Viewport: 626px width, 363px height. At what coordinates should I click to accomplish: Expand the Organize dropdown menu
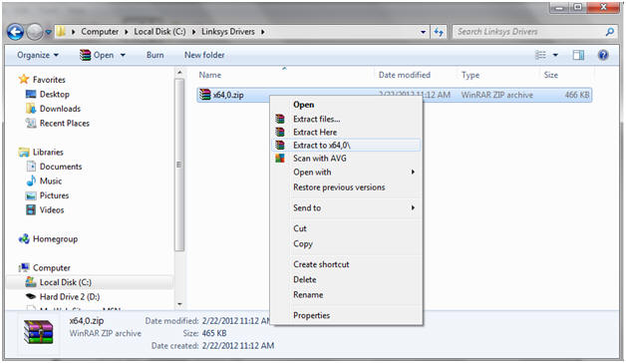(38, 55)
